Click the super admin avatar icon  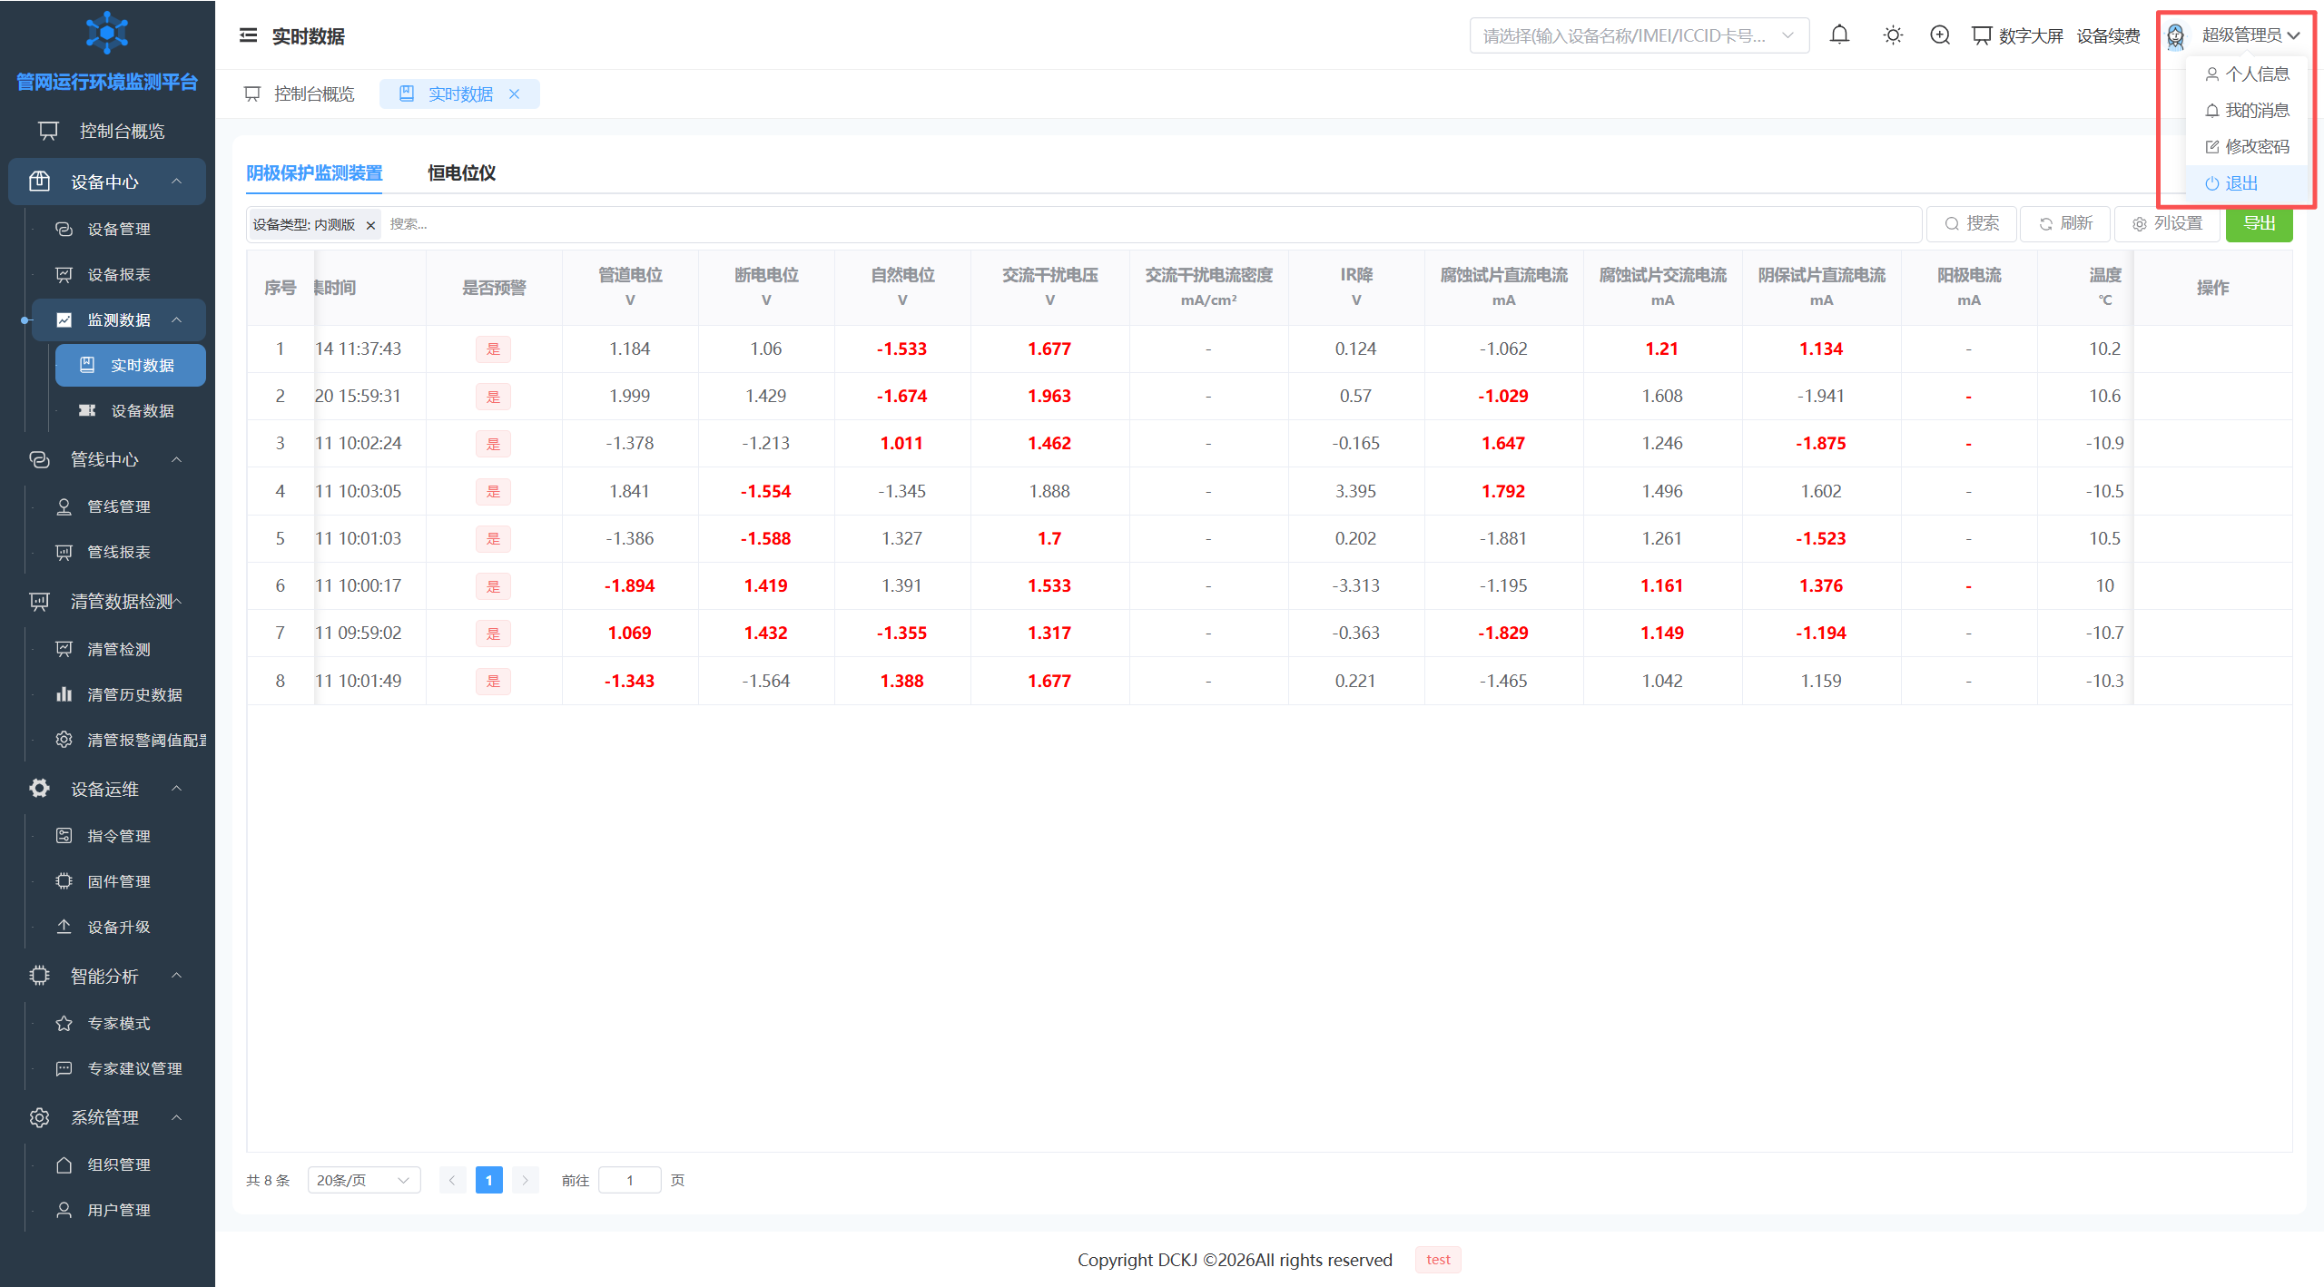coord(2175,35)
